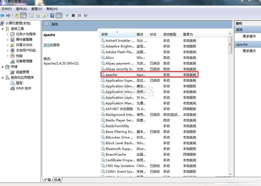
Task: Collapse the 服务和应用程序 tree node
Action: click(2, 78)
